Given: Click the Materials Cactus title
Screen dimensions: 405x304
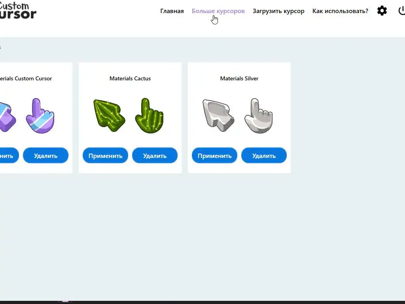Looking at the screenshot, I should 130,78.
